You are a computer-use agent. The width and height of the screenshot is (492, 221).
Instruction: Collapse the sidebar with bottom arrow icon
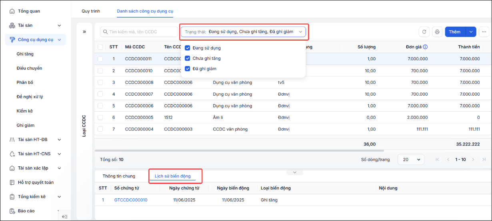pyautogui.click(x=64, y=216)
